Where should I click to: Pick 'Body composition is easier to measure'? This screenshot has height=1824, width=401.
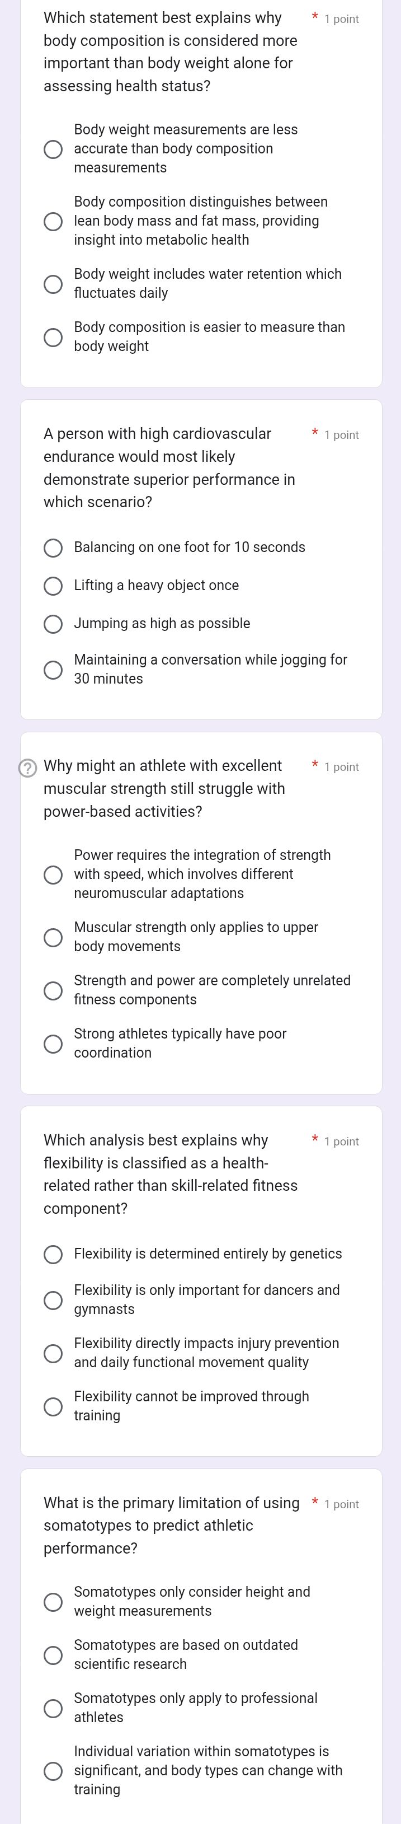[53, 336]
